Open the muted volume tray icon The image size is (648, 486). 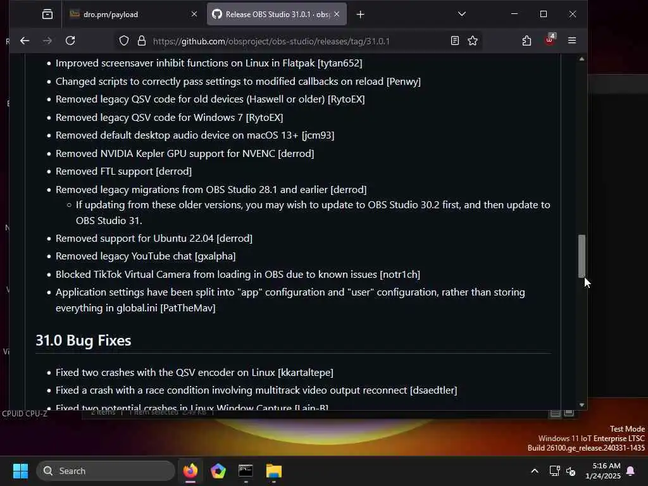571,471
